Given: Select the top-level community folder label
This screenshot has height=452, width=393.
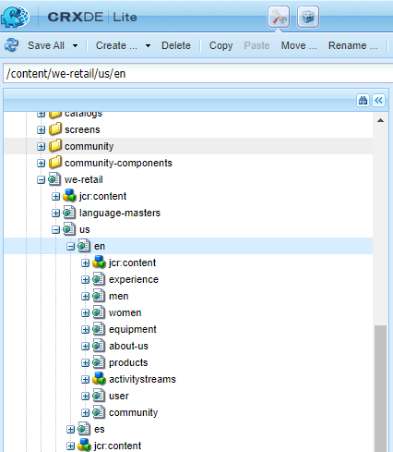Looking at the screenshot, I should point(89,146).
